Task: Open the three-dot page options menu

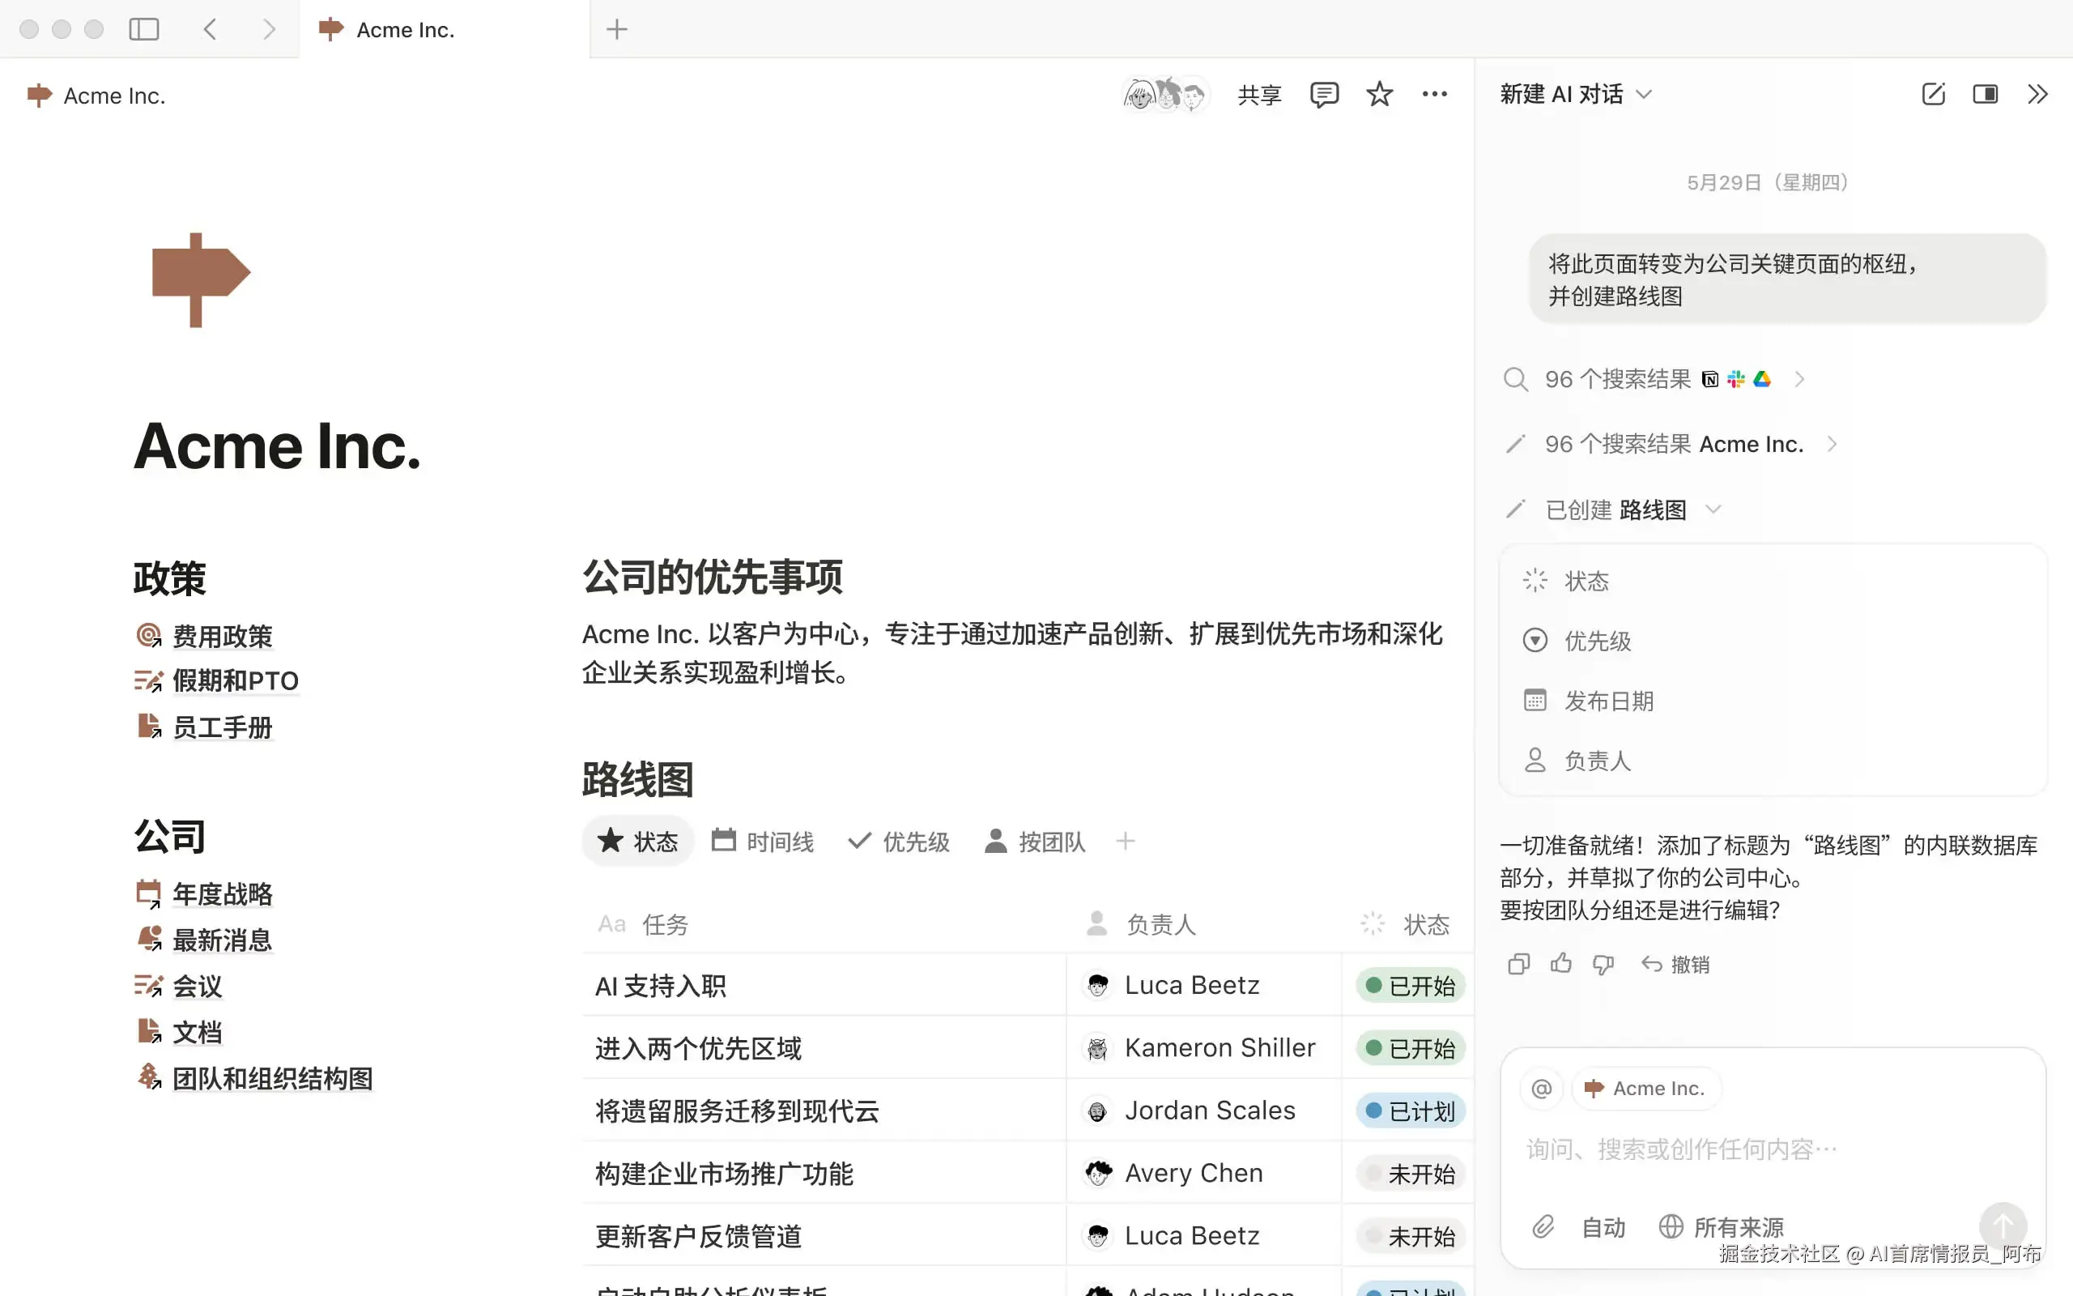Action: pos(1435,94)
